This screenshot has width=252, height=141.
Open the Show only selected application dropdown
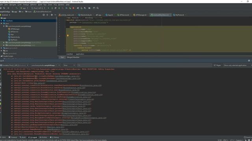tap(238, 65)
